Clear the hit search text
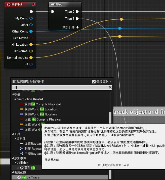The width and height of the screenshot is (165, 180). tap(110, 87)
